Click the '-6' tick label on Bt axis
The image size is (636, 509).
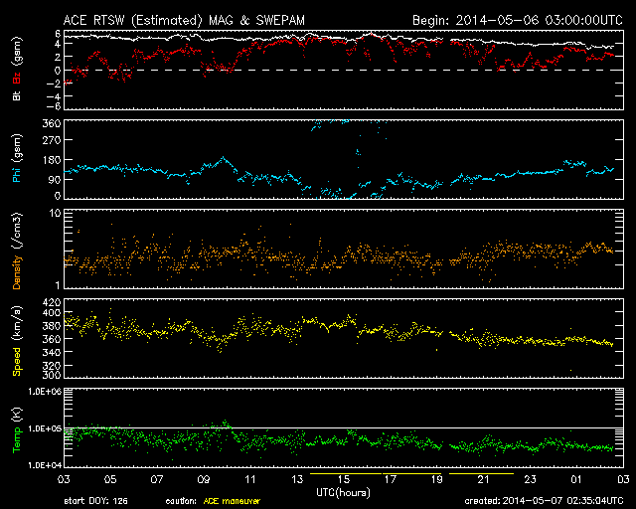point(56,106)
